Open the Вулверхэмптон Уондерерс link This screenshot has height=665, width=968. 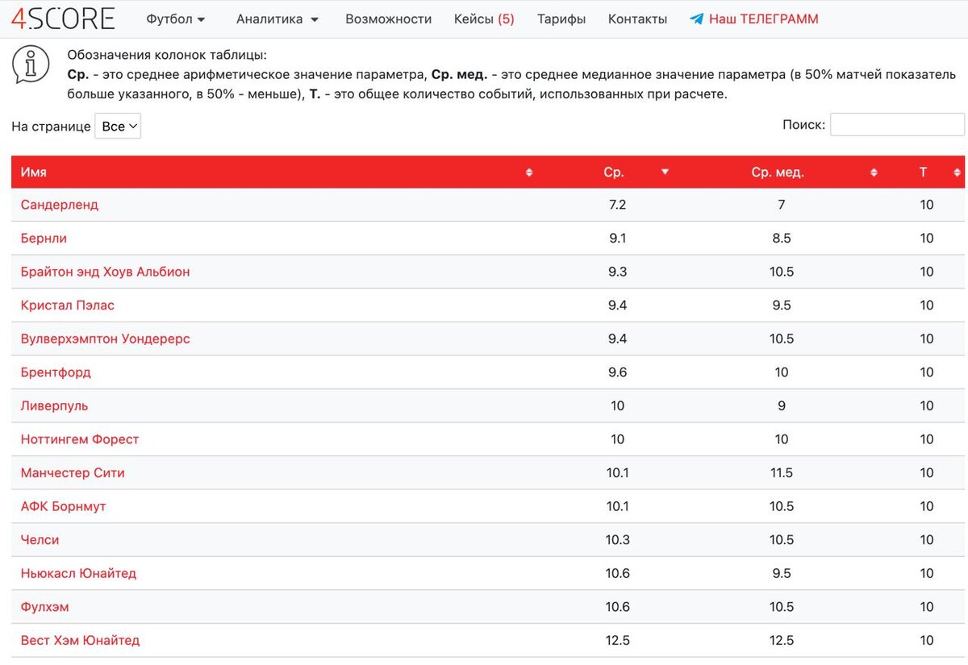click(106, 339)
